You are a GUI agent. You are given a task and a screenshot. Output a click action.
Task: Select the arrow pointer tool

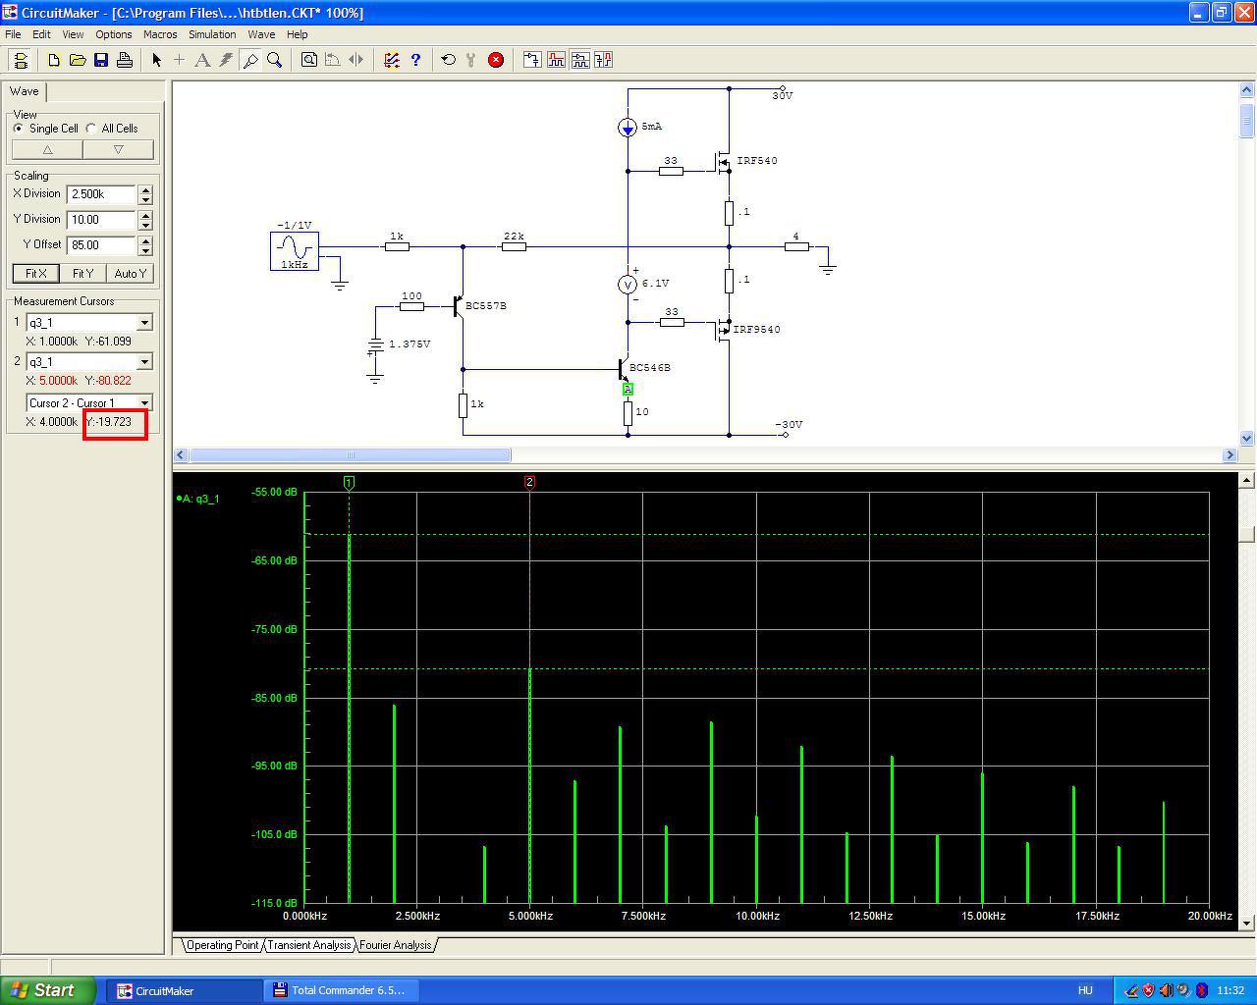156,60
